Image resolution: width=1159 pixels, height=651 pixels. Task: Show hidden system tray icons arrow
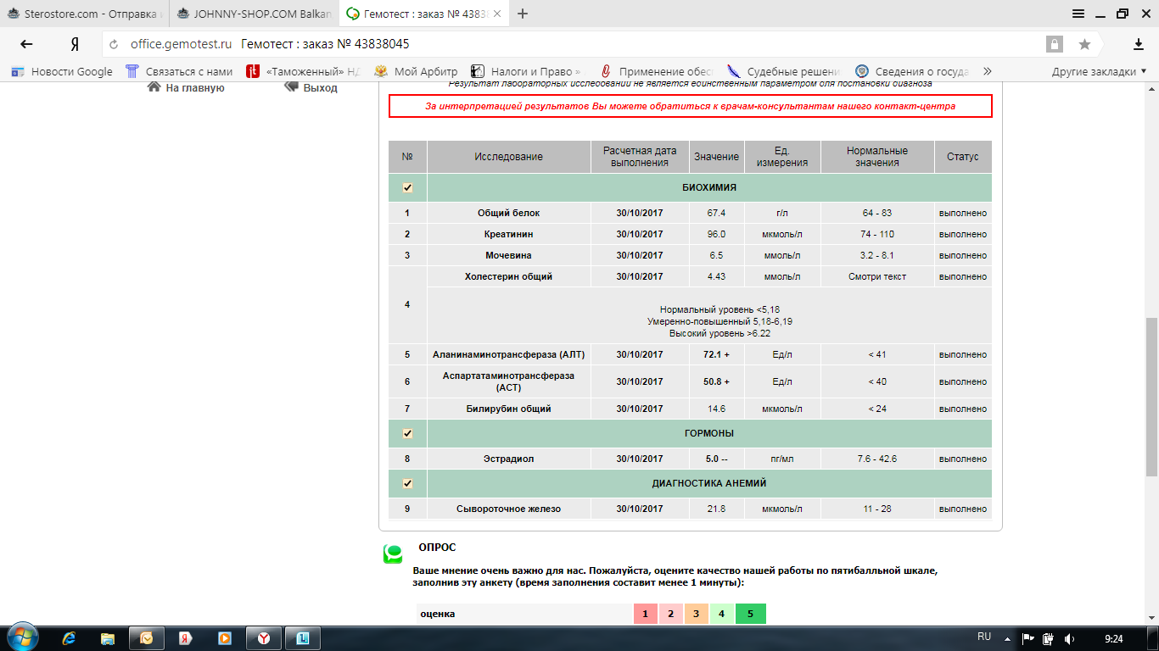pyautogui.click(x=1007, y=638)
